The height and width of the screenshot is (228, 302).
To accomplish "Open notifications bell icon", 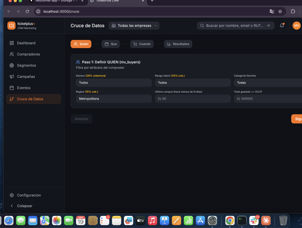I will point(282,25).
